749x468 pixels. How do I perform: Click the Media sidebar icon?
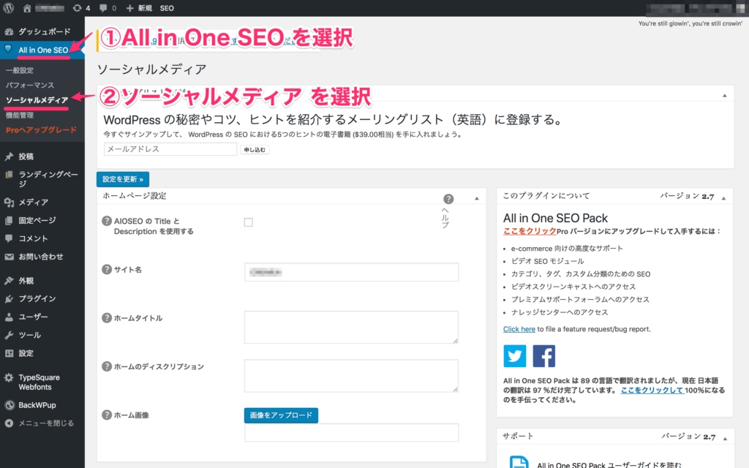[9, 202]
